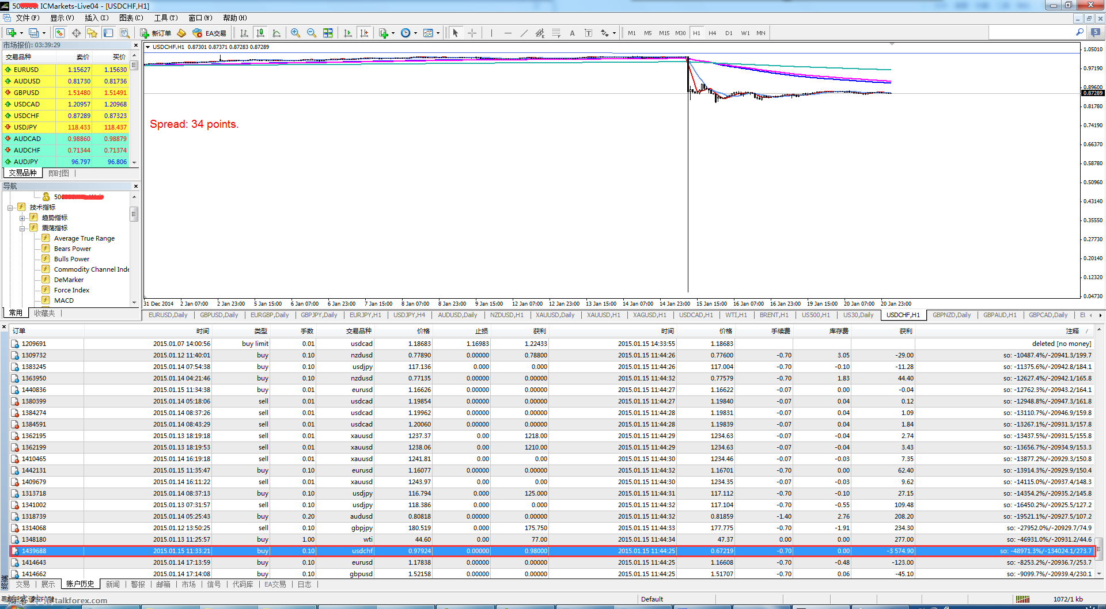Collapse the 技术指标 tree node
The image size is (1106, 609).
[10, 208]
